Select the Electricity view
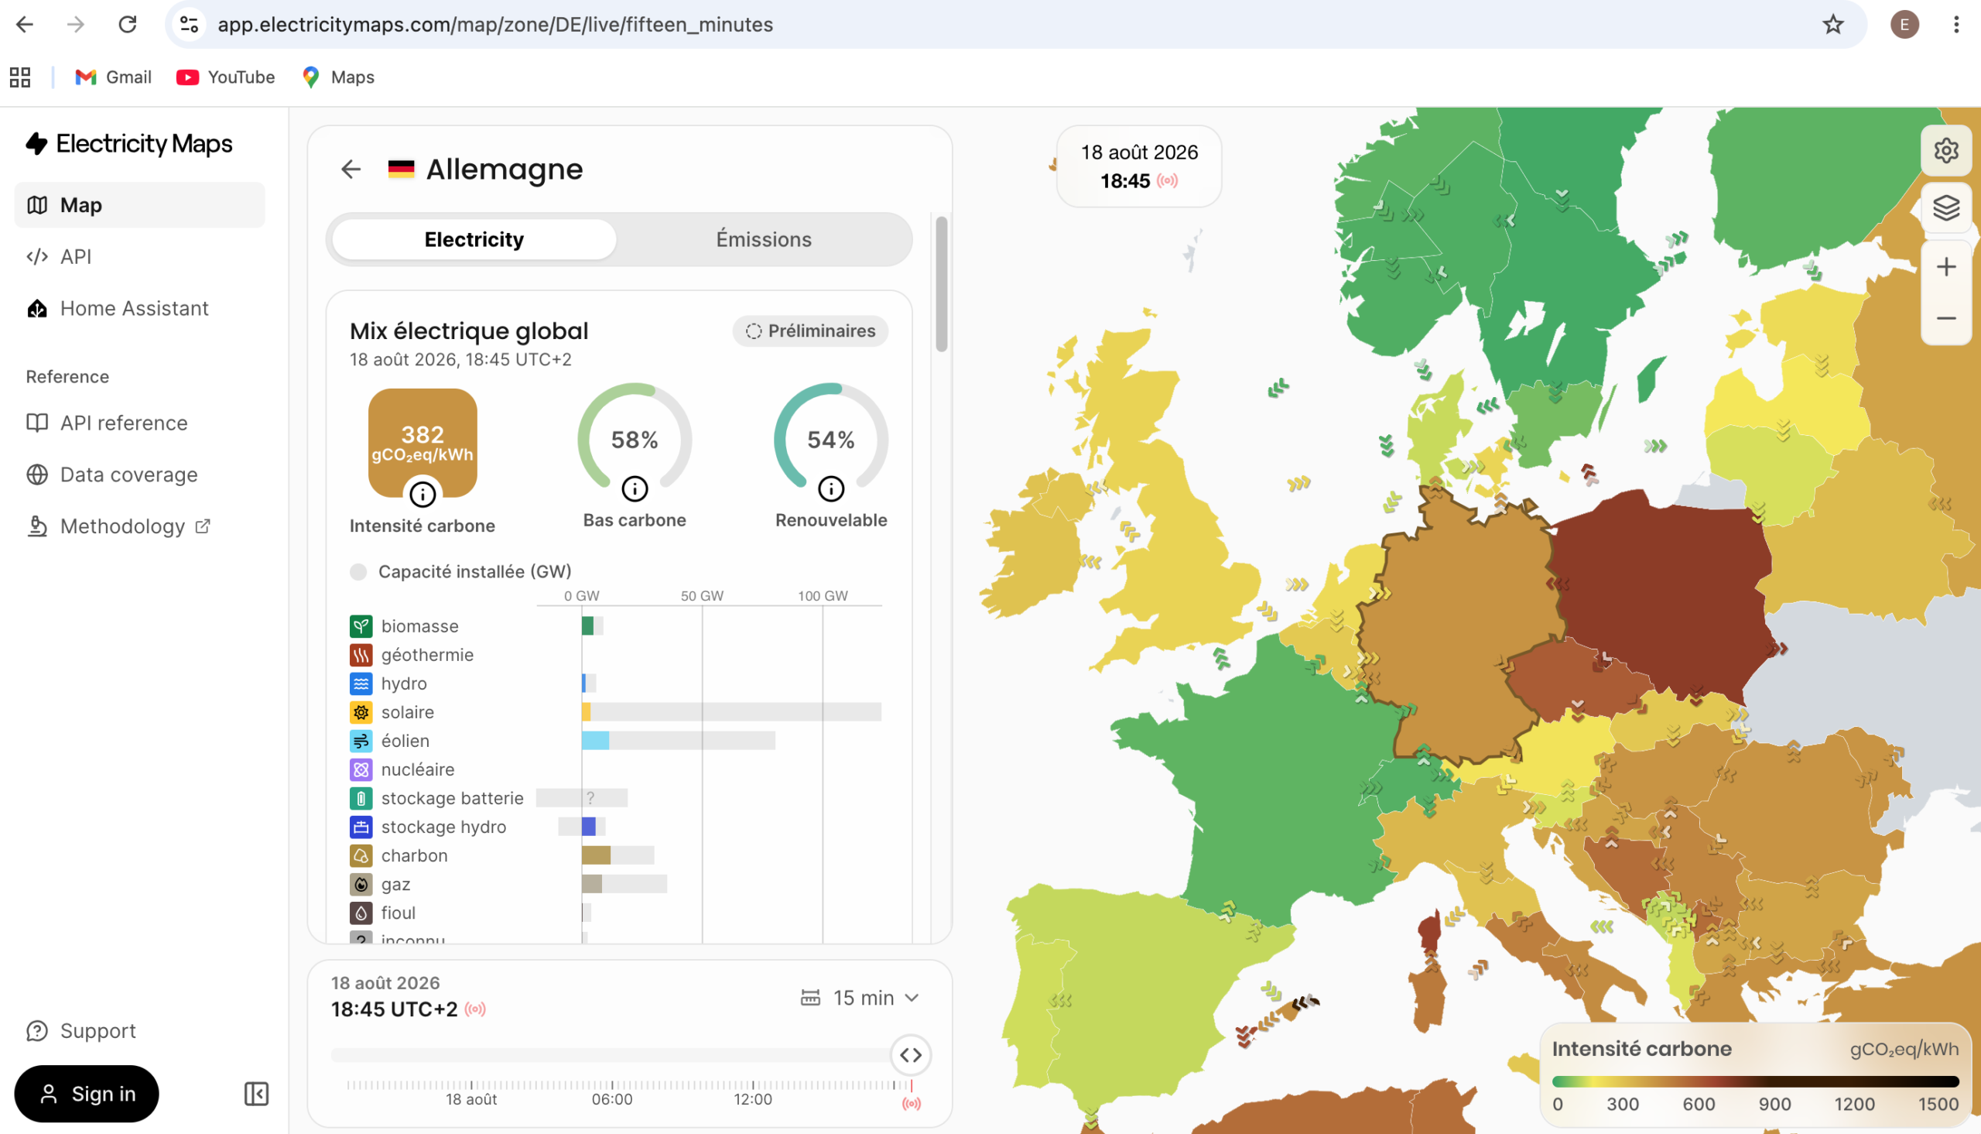Image resolution: width=1981 pixels, height=1134 pixels. click(x=474, y=239)
